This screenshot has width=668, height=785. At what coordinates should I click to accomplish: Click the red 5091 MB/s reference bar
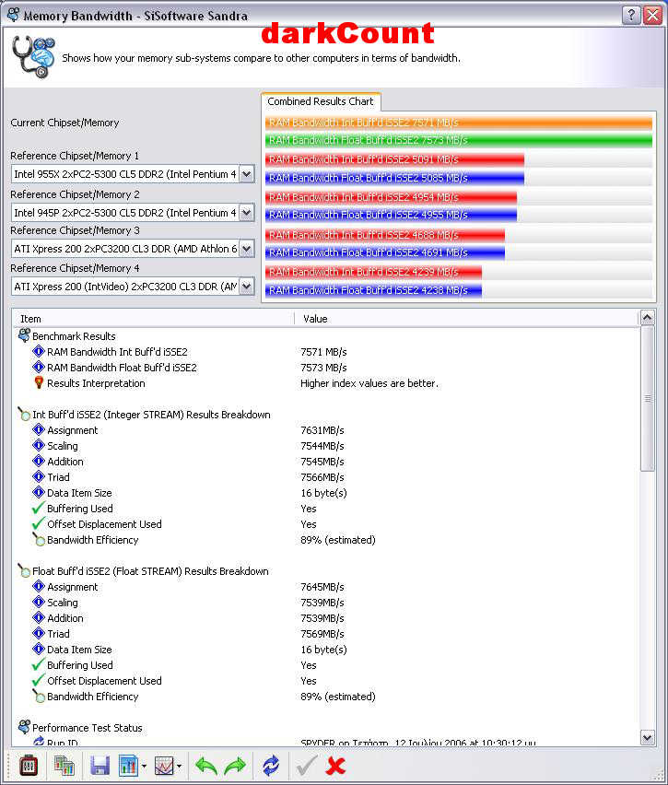(x=394, y=159)
